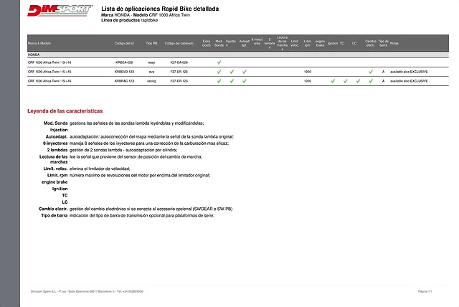Click Cambio electr. checkmark in racing row
This screenshot has width=459, height=307.
pyautogui.click(x=371, y=81)
